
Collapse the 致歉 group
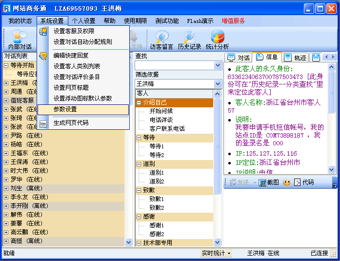coord(140,190)
